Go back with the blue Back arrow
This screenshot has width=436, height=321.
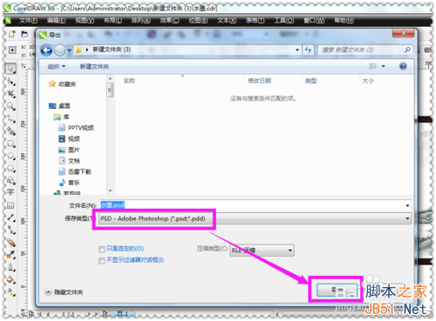click(x=46, y=50)
